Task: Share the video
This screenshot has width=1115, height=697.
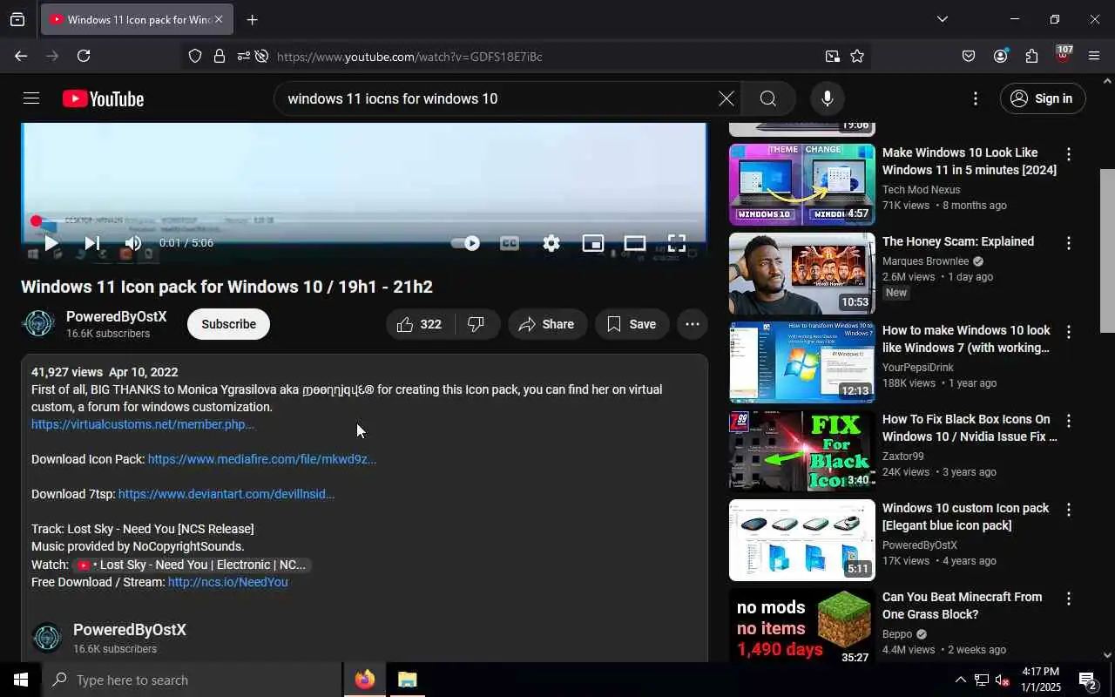Action: click(x=547, y=324)
